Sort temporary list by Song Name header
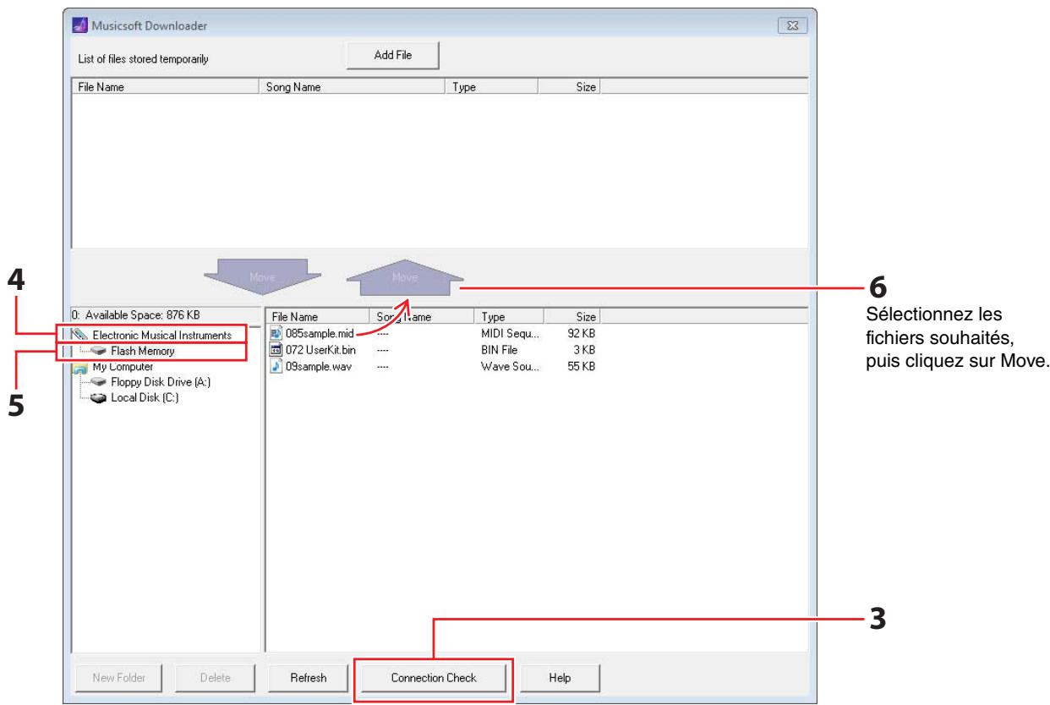This screenshot has height=705, width=1050. pyautogui.click(x=353, y=86)
